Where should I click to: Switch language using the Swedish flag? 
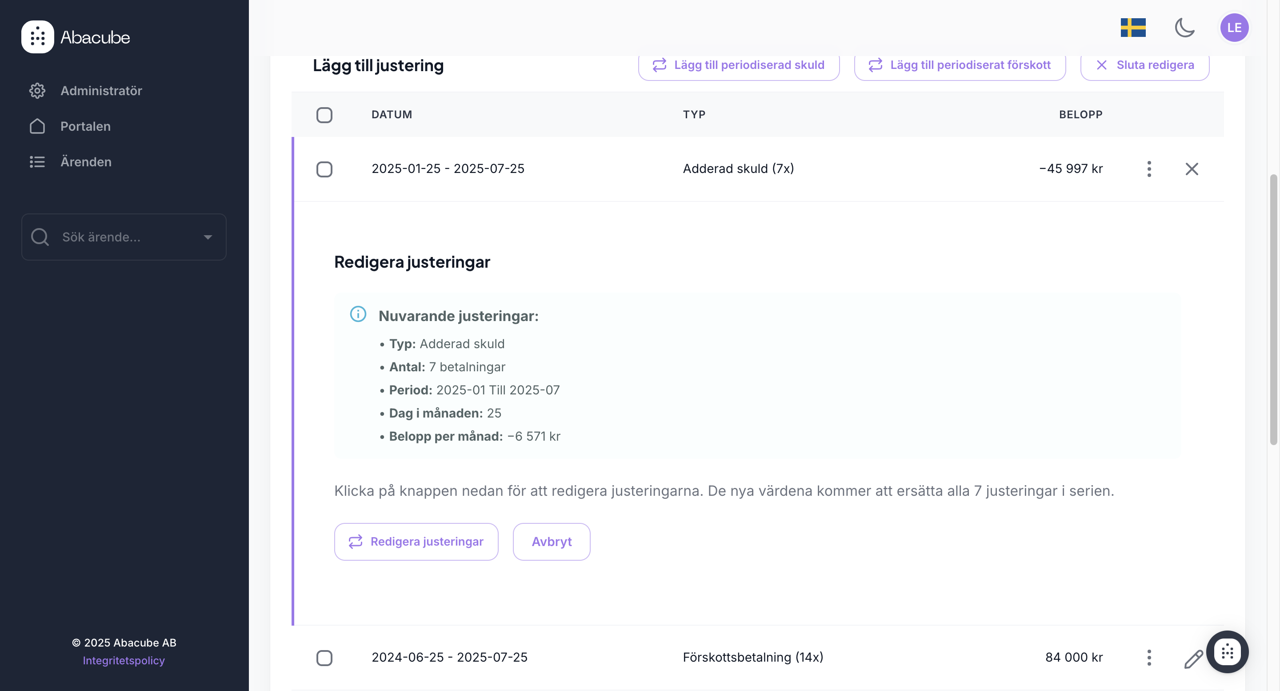[1133, 28]
